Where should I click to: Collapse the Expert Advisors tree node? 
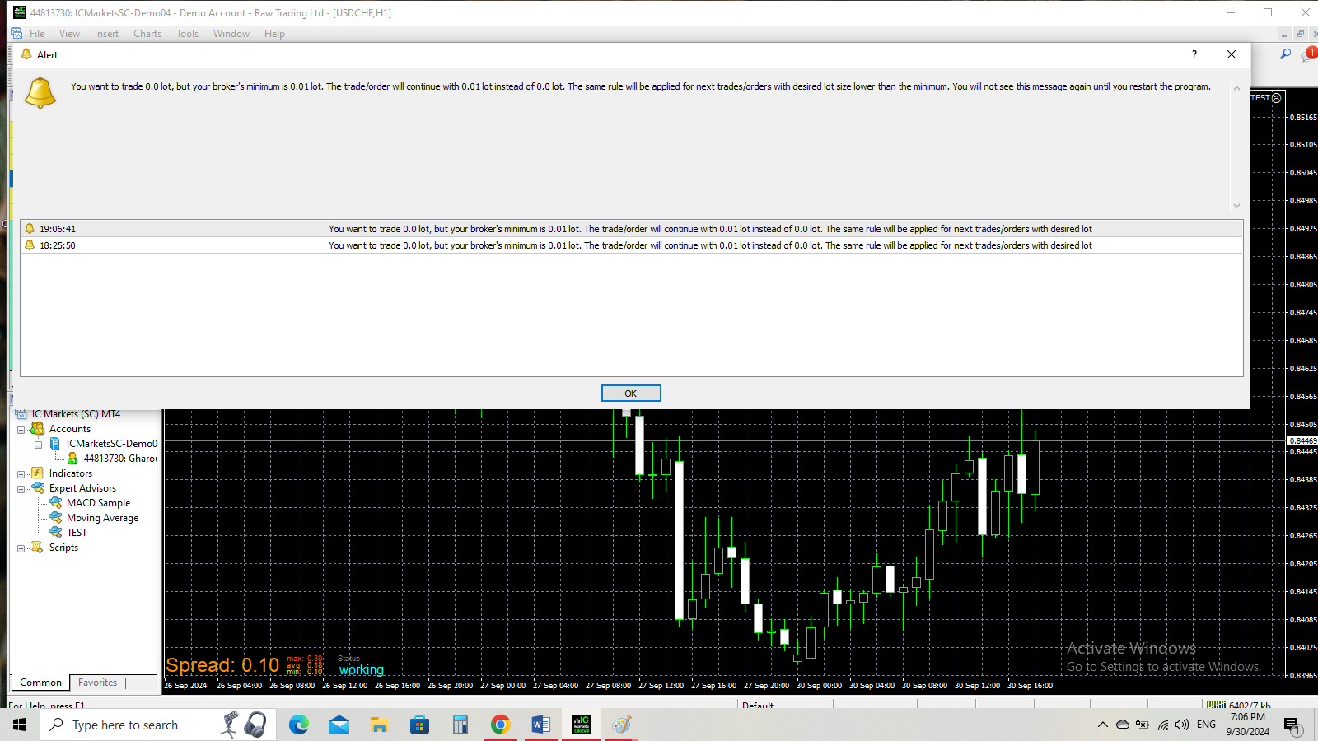coord(21,489)
